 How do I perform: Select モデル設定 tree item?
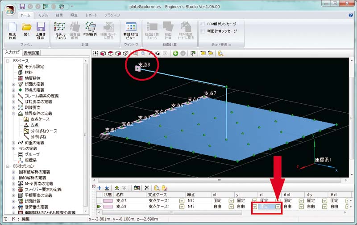(34, 67)
